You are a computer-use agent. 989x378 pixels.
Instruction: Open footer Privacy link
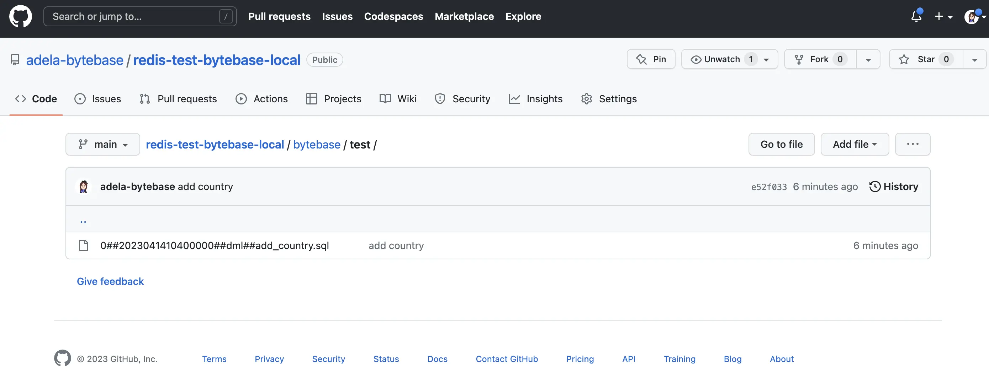coord(269,359)
